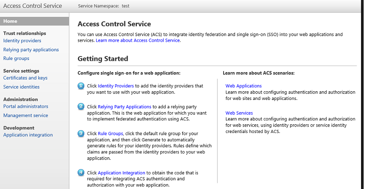The width and height of the screenshot is (385, 189).
Task: Click Application Integration link in step 4
Action: click(x=121, y=173)
